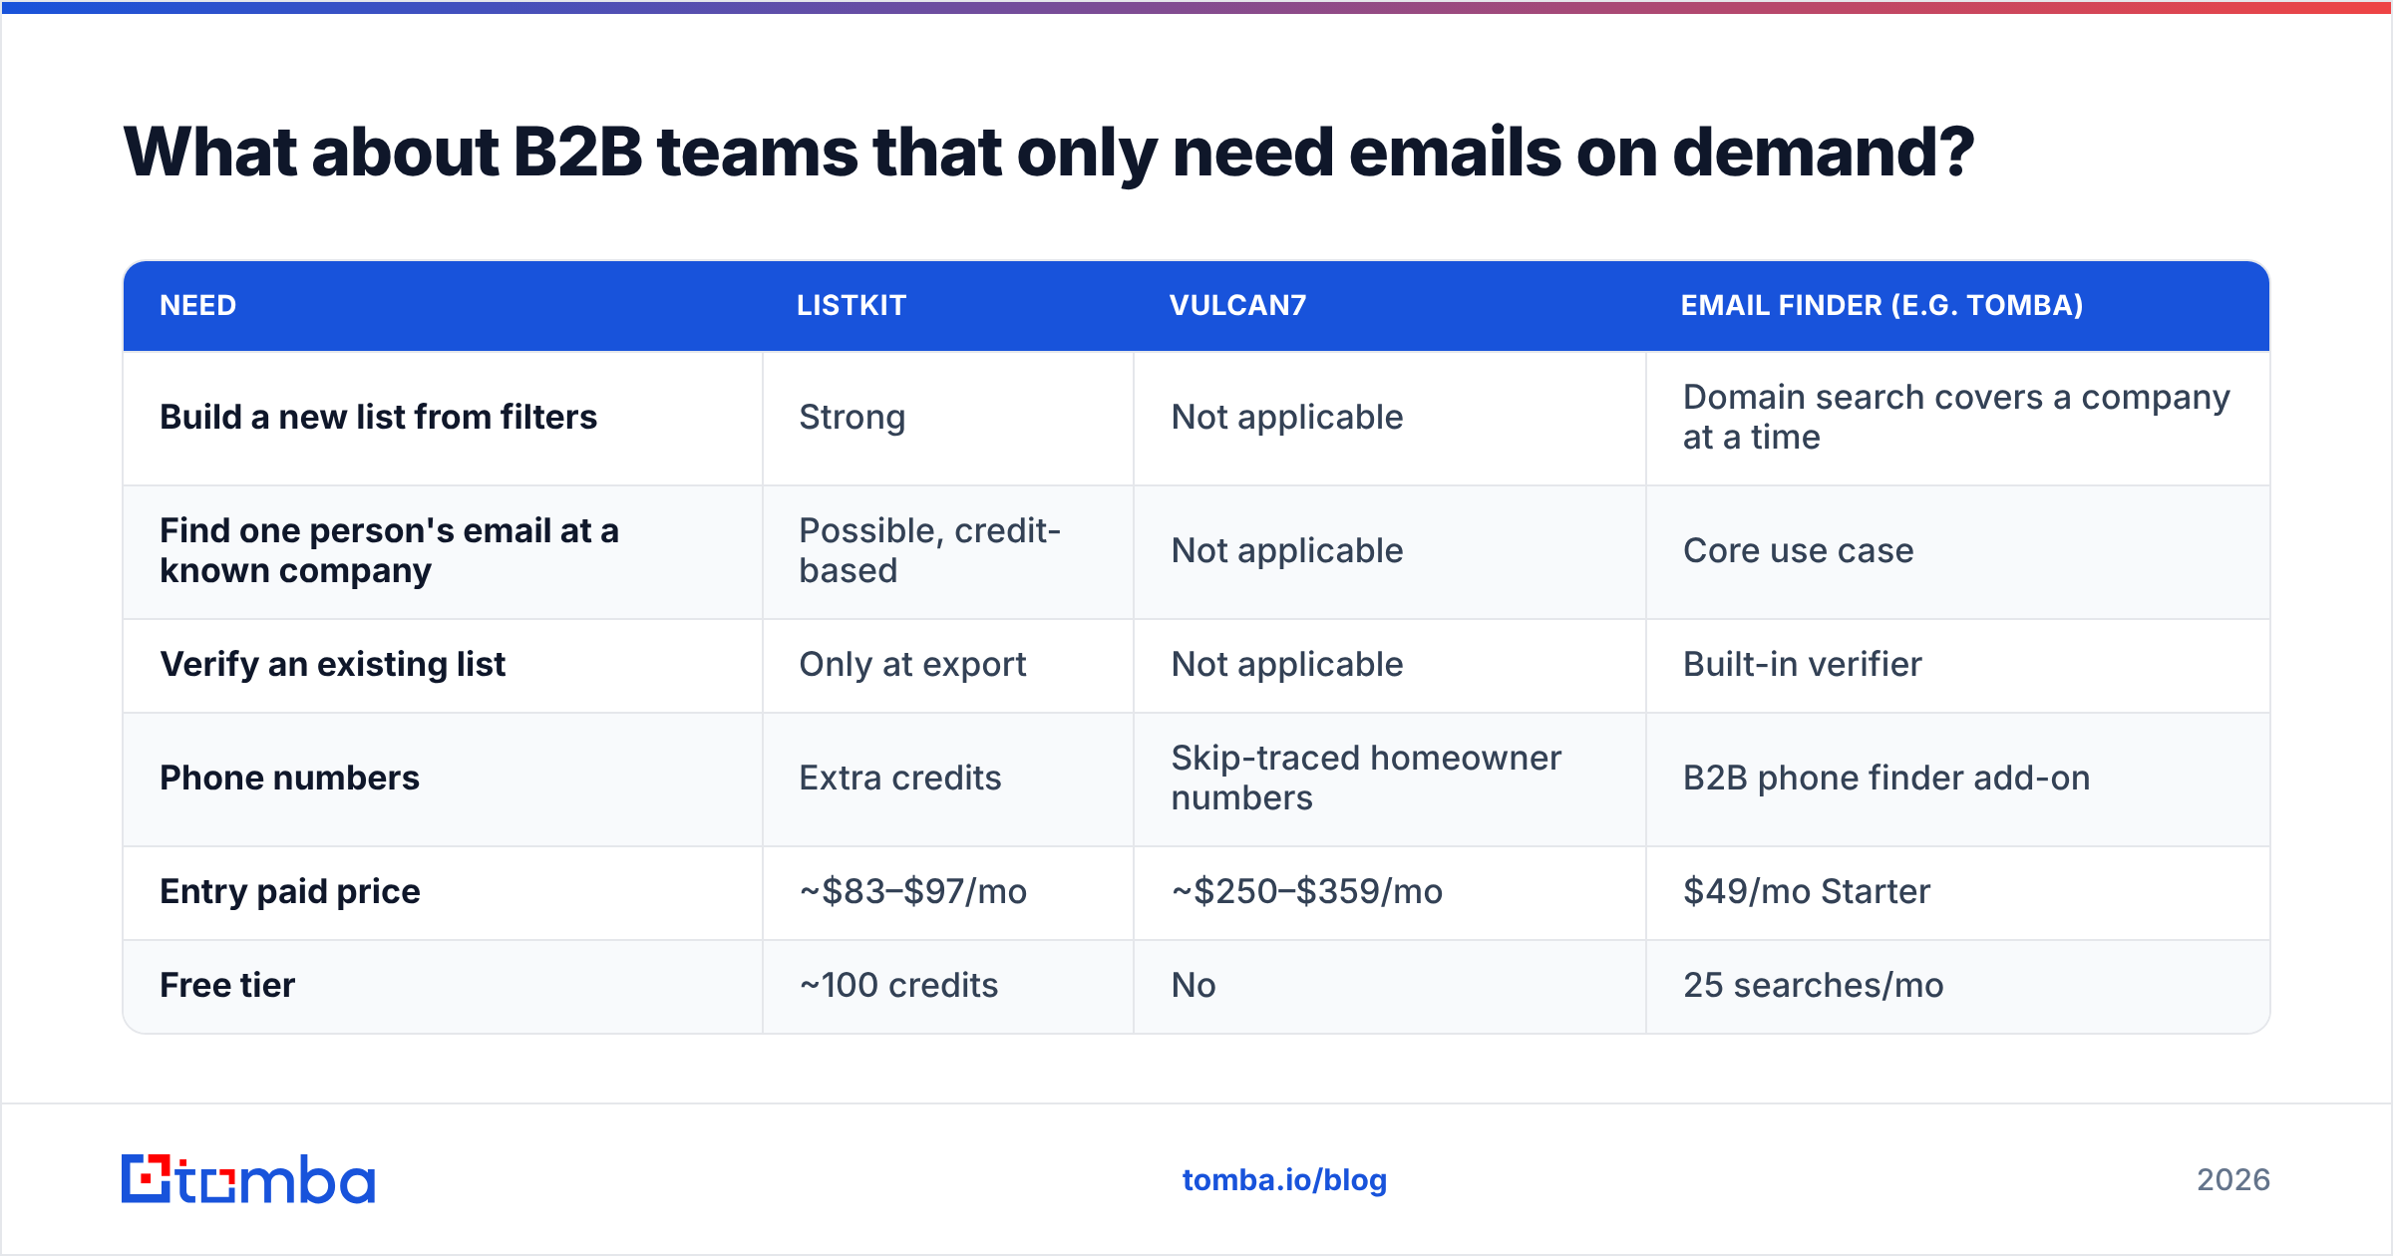The width and height of the screenshot is (2393, 1256).
Task: Click the 'Only at export' cell
Action: pyautogui.click(x=912, y=664)
